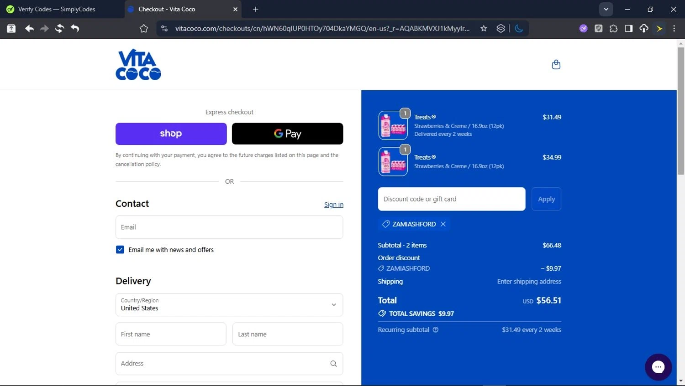
Task: Click the undo-style arrow next to reload
Action: click(75, 28)
